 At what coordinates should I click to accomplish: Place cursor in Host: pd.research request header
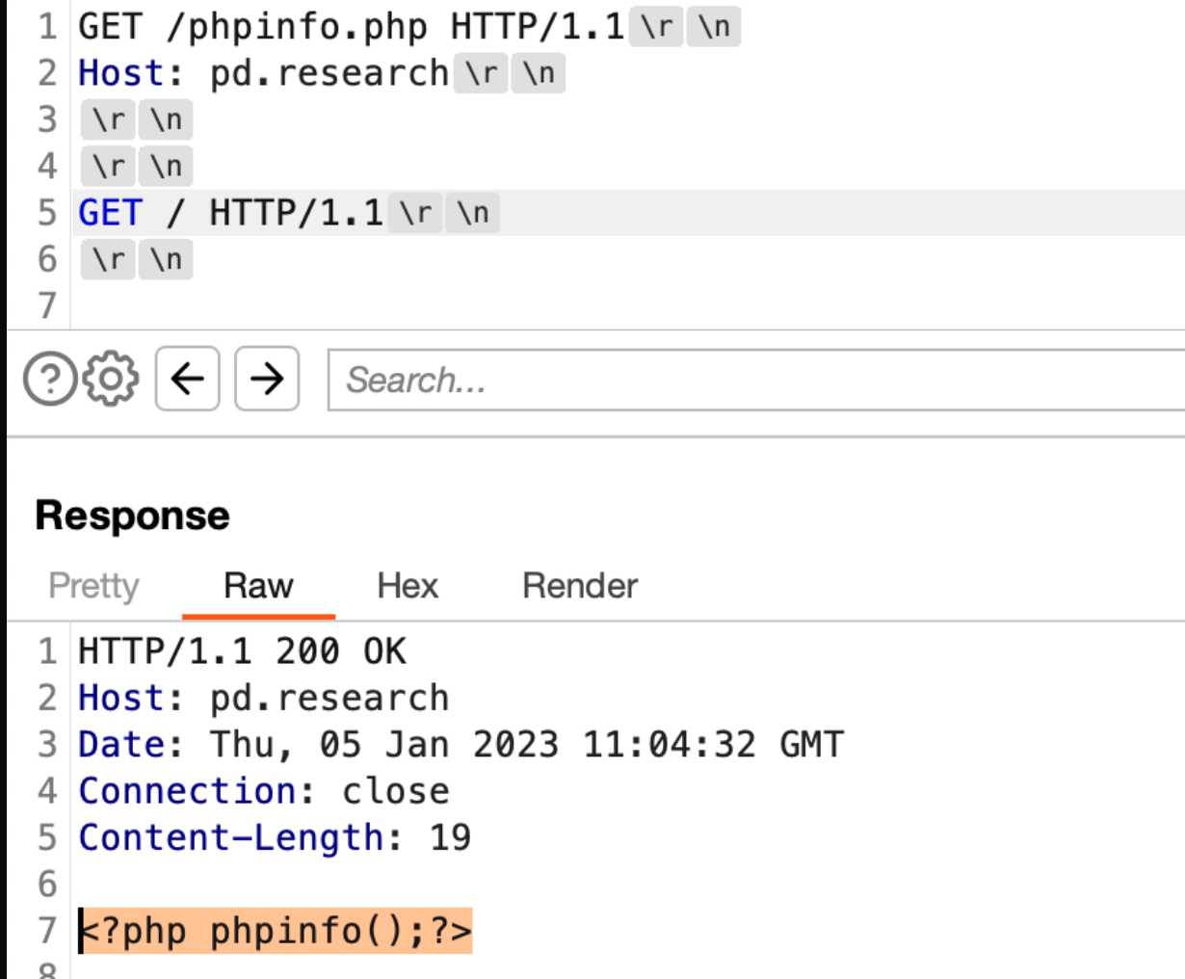coord(263,73)
